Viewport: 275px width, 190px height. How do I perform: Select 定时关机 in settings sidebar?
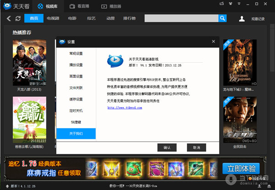[76, 111]
